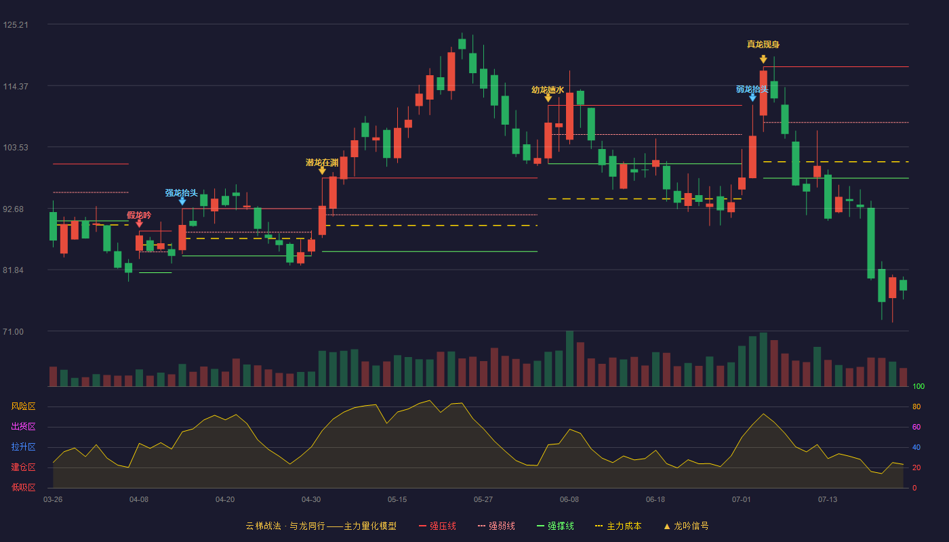The image size is (949, 542).
Task: Click the 07-13 date axis label
Action: point(828,499)
